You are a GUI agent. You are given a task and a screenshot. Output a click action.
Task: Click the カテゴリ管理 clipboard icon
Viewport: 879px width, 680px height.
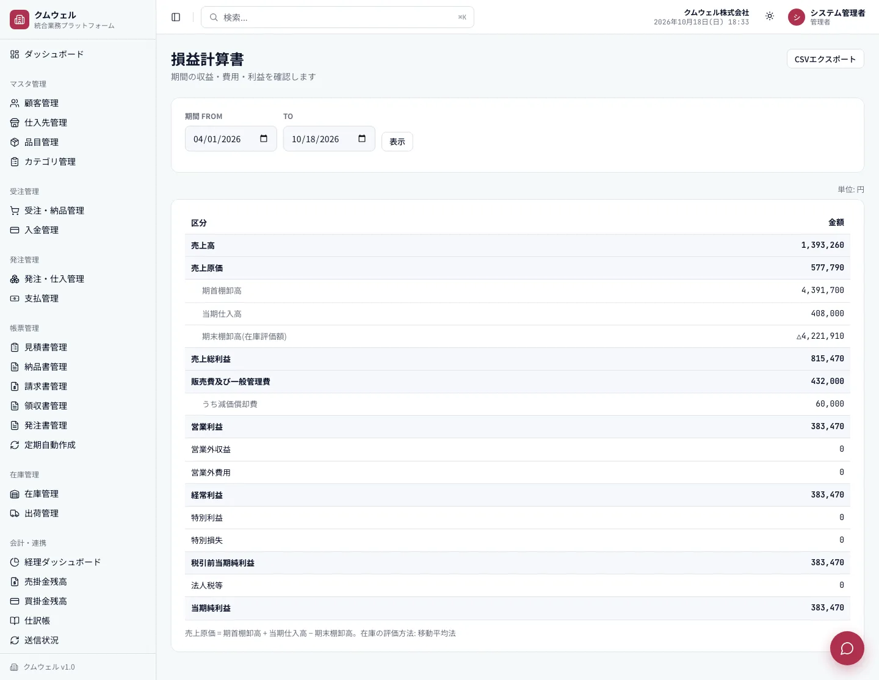point(15,162)
